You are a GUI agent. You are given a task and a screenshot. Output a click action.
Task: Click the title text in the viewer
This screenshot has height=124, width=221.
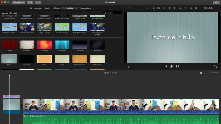172,37
